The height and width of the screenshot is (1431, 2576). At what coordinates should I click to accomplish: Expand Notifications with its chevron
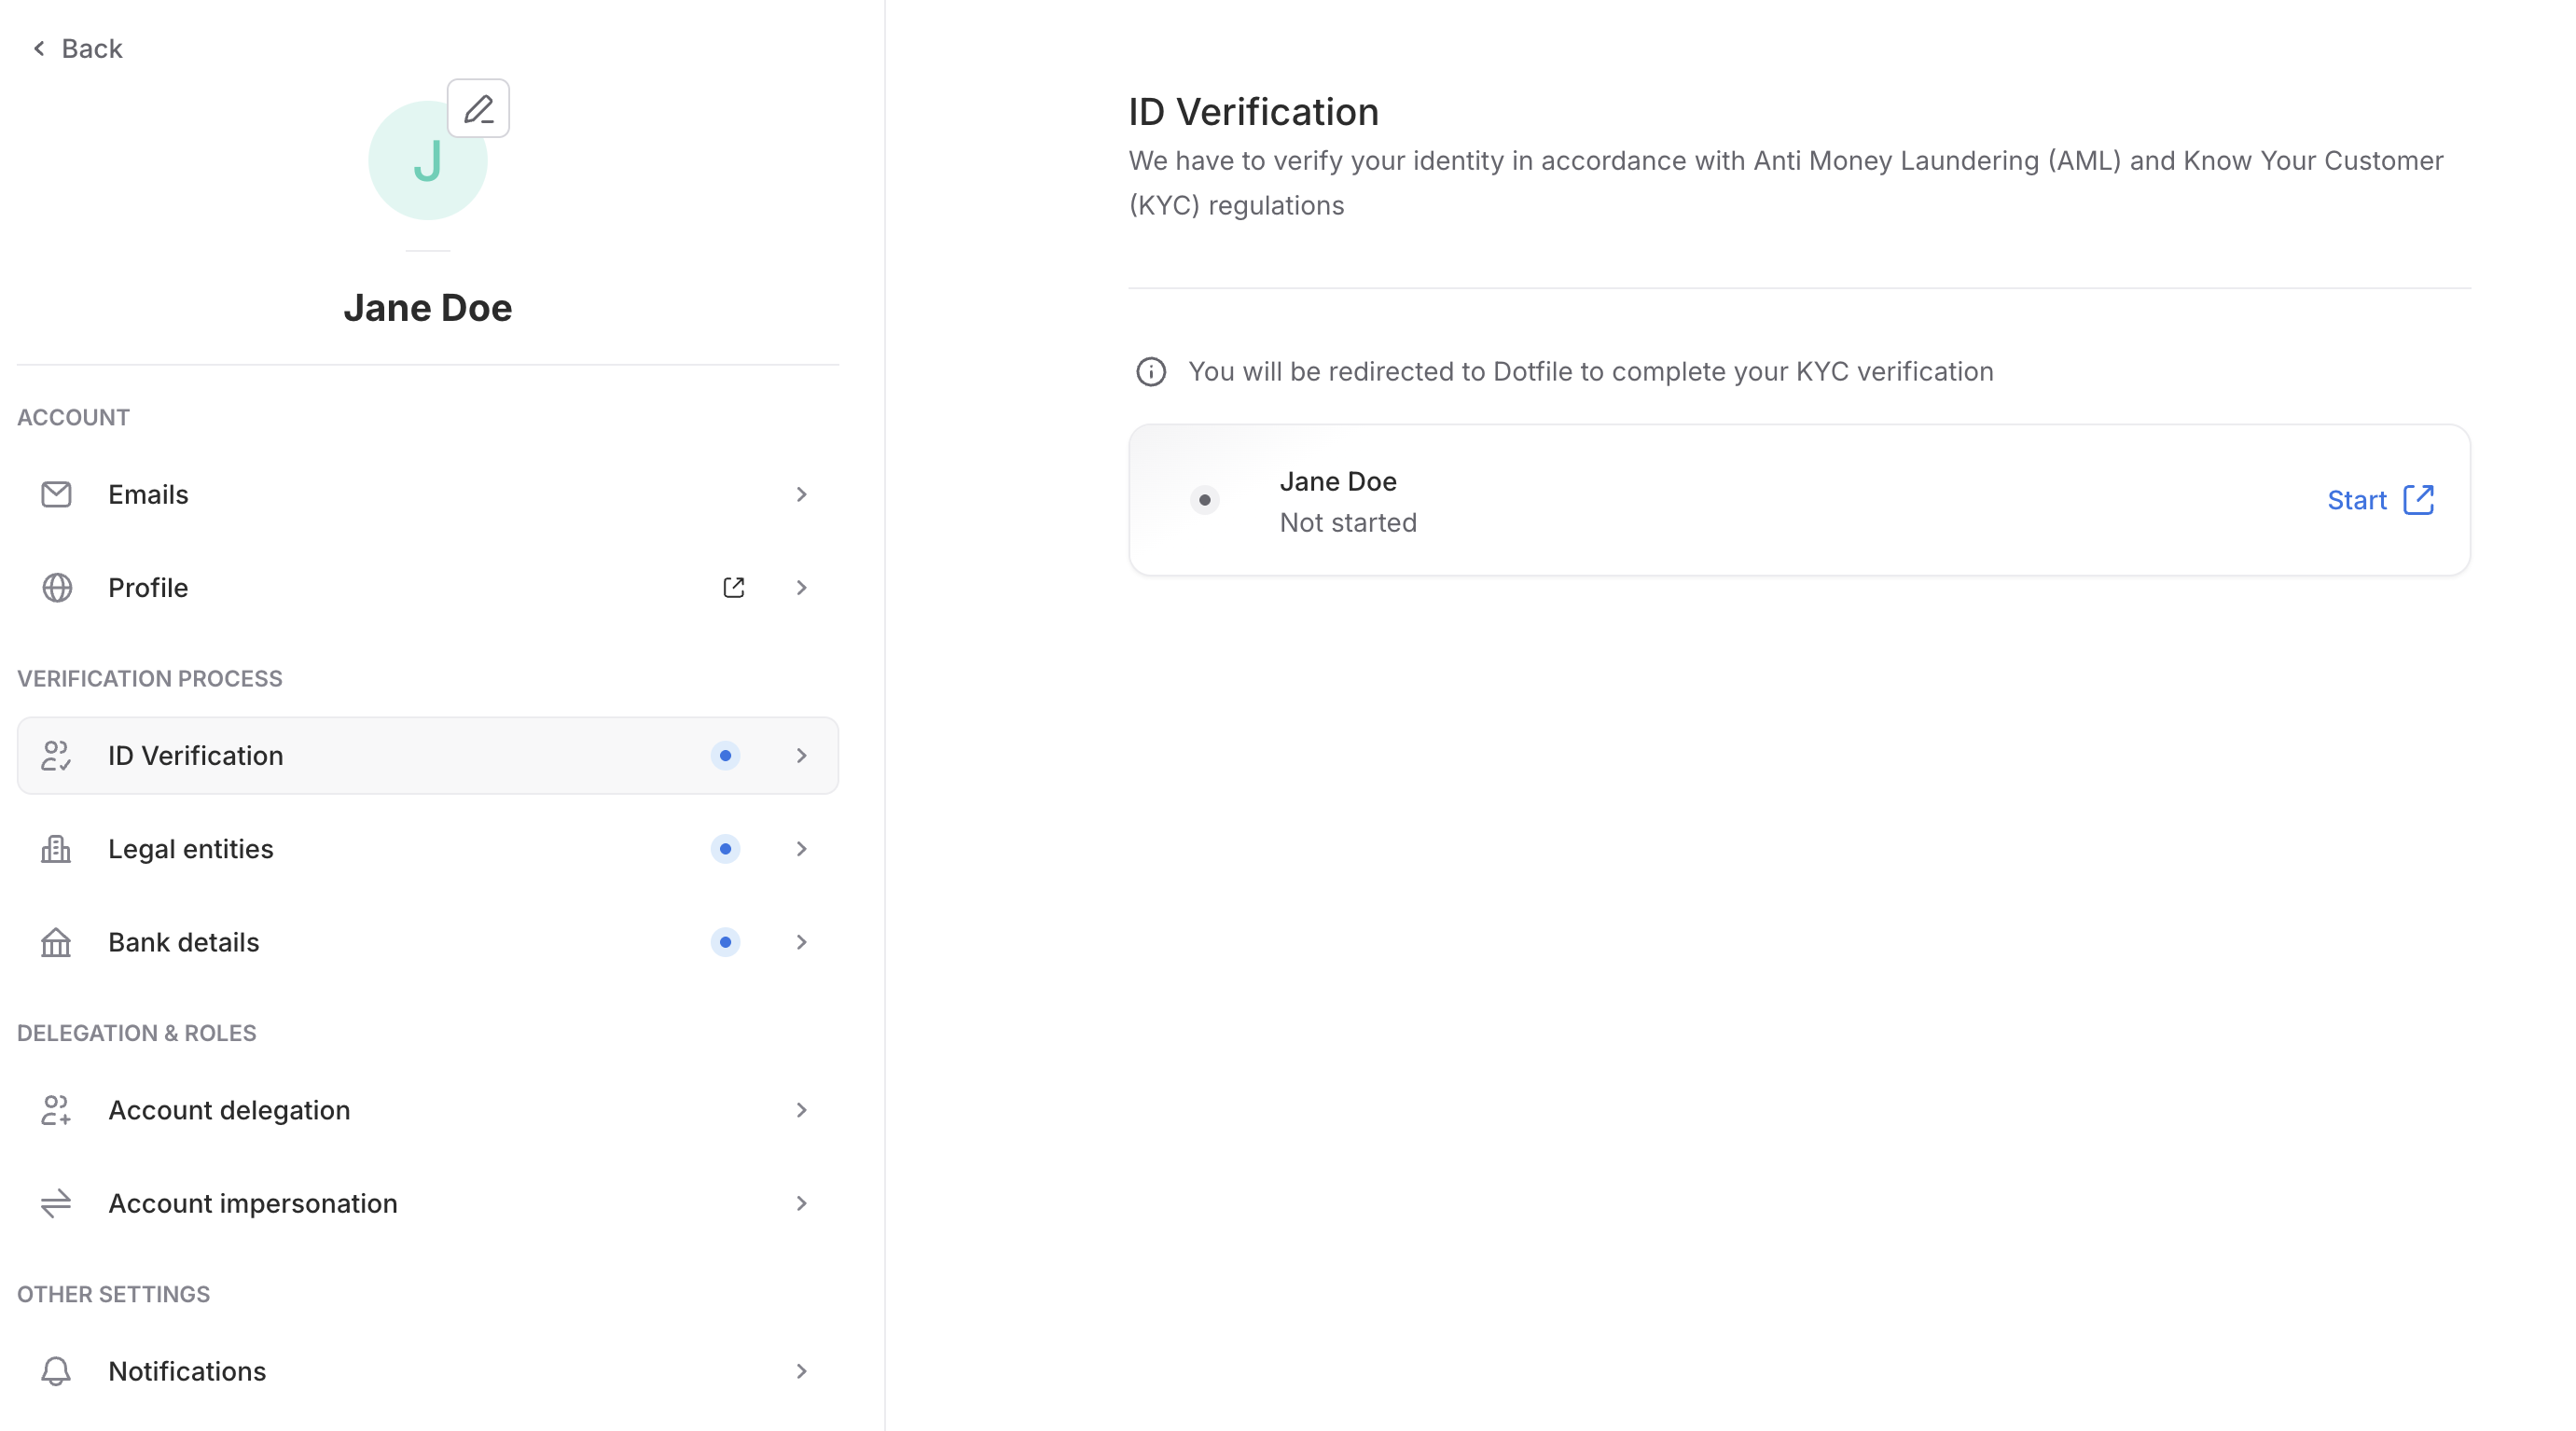(x=801, y=1371)
